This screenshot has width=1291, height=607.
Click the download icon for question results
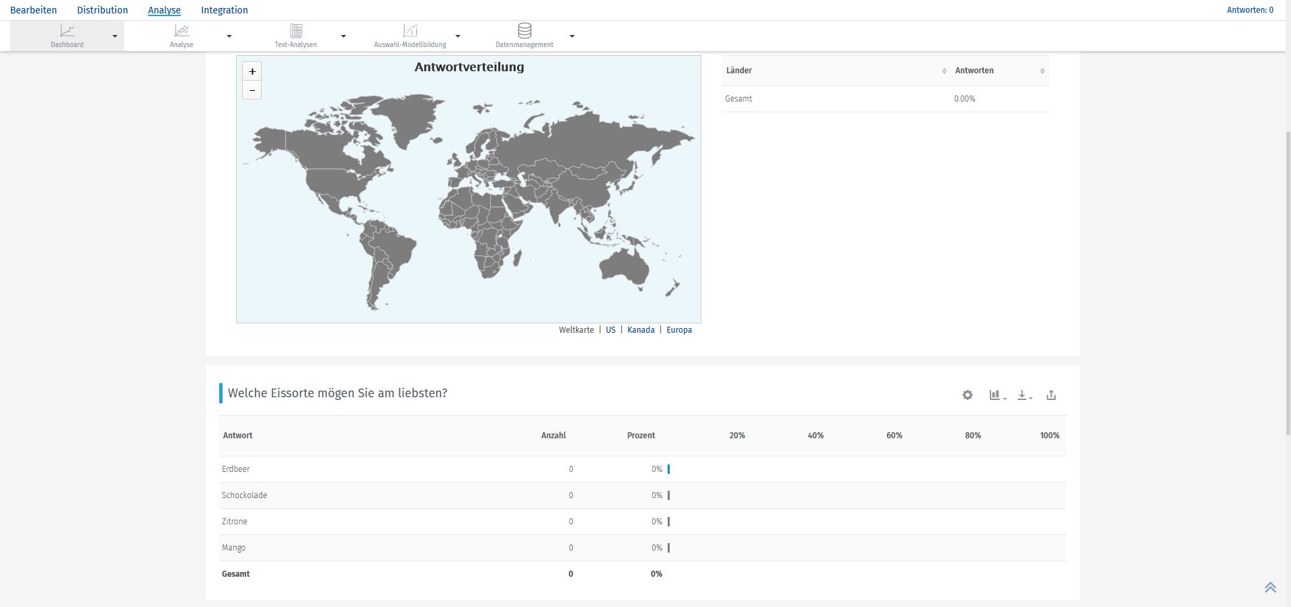coord(1024,395)
